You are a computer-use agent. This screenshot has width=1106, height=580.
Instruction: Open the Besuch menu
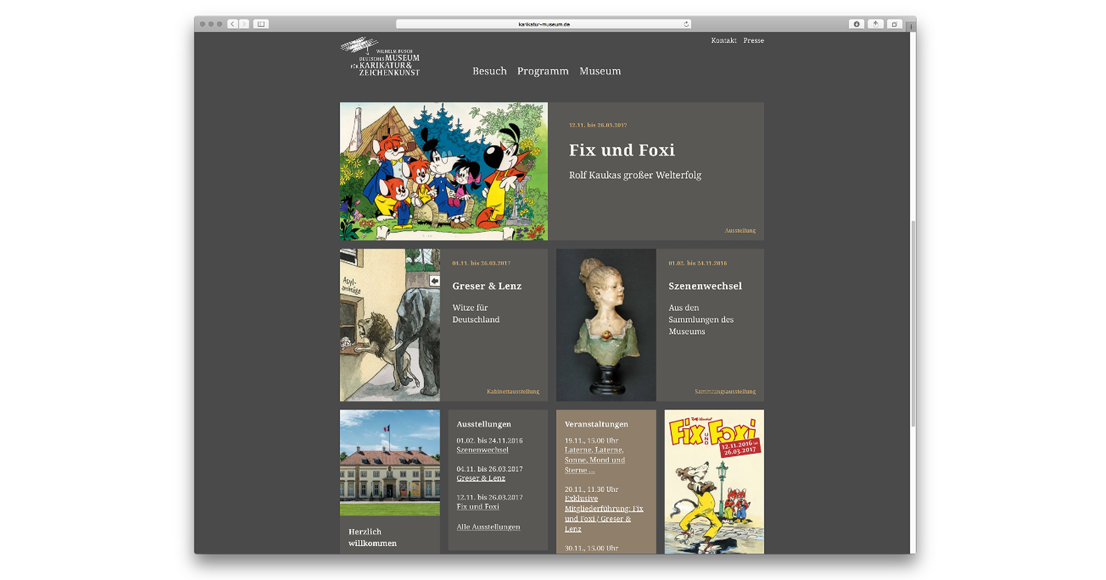[x=490, y=71]
